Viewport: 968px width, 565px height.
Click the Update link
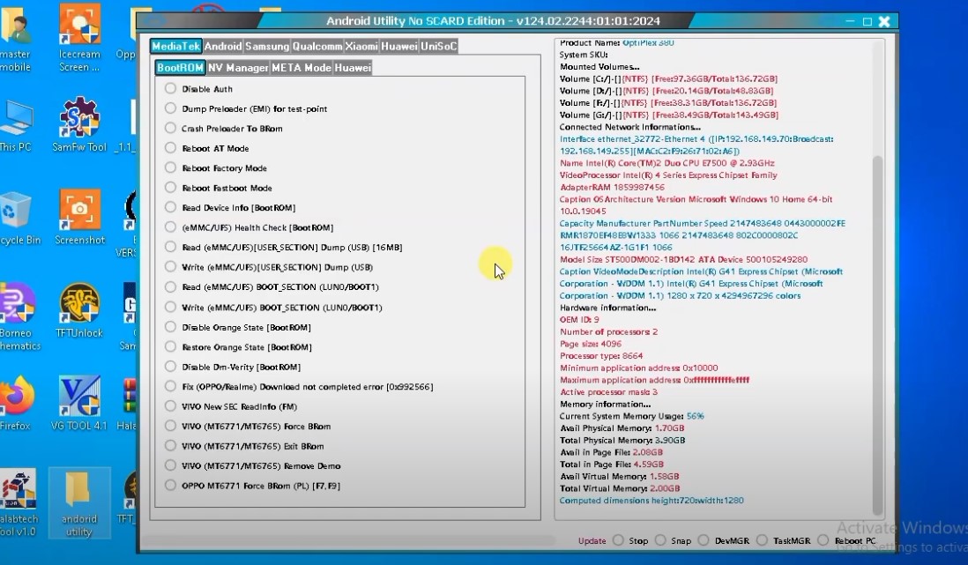point(592,540)
